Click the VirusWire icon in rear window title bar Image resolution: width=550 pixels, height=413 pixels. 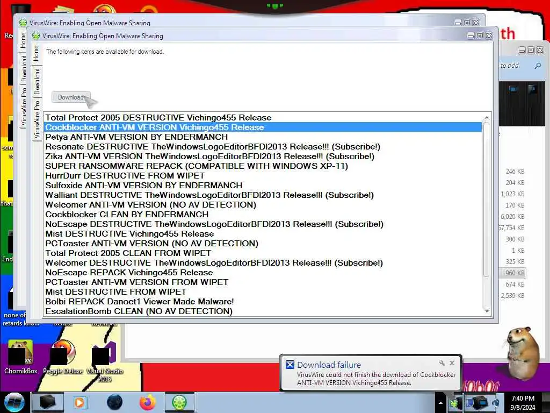pyautogui.click(x=23, y=23)
